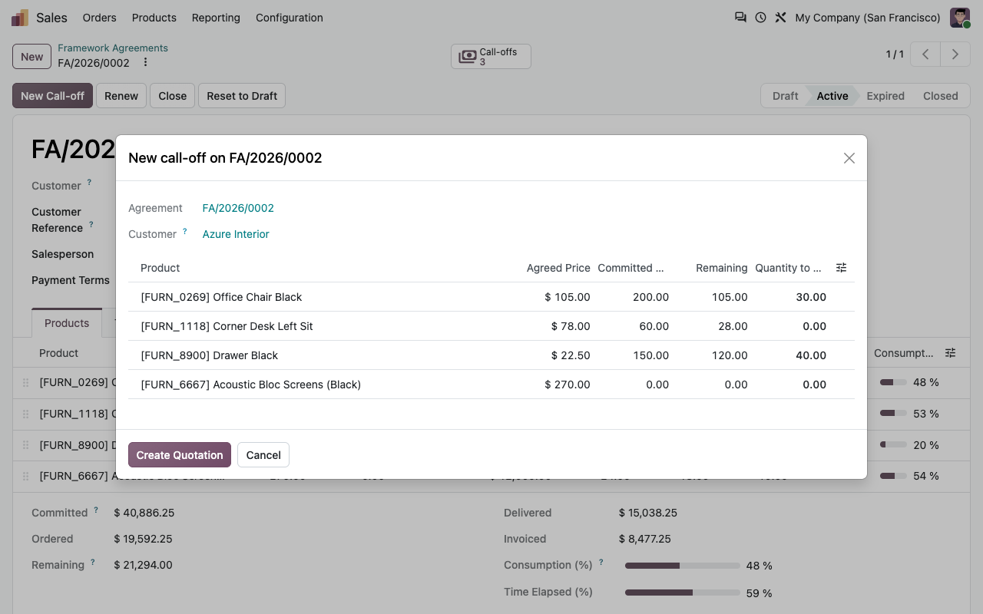Open the user avatar menu
Image resolution: width=983 pixels, height=614 pixels.
tap(960, 18)
